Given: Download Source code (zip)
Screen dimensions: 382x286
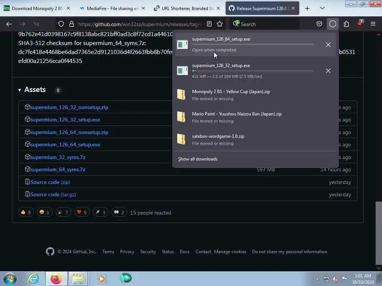Looking at the screenshot, I should (x=50, y=182).
